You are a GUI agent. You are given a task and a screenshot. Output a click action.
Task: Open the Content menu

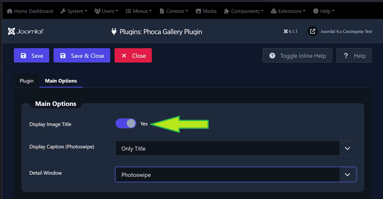(x=174, y=11)
